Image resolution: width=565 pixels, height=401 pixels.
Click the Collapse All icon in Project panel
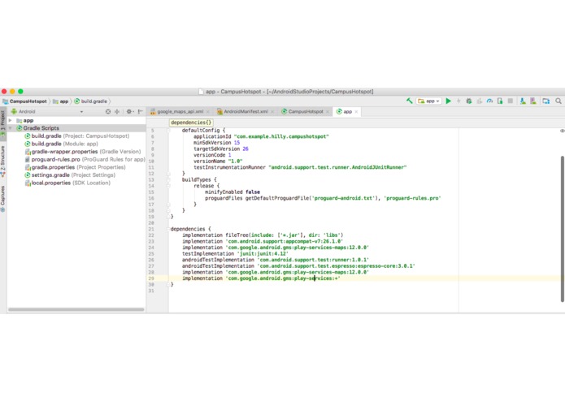point(117,111)
